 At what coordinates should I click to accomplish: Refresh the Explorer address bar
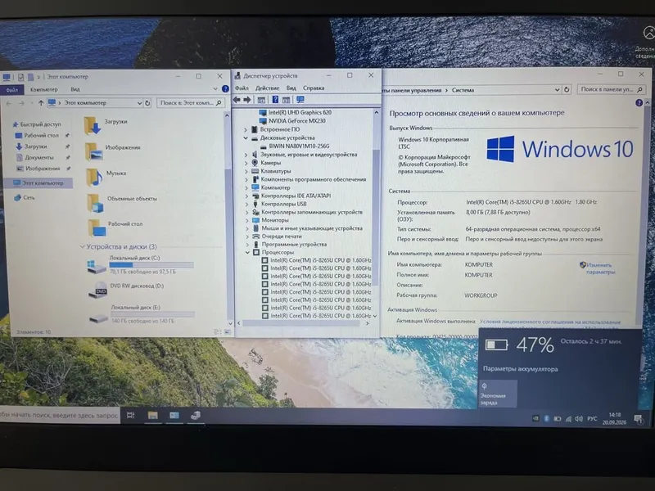point(147,103)
